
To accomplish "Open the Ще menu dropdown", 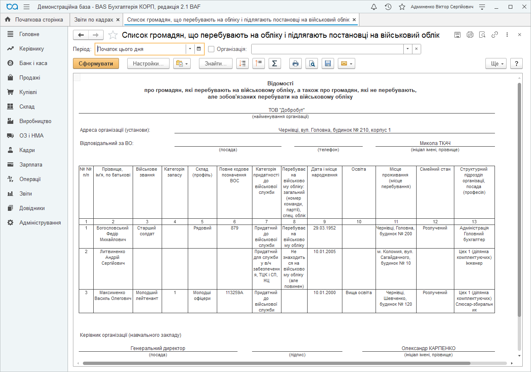I will (496, 63).
